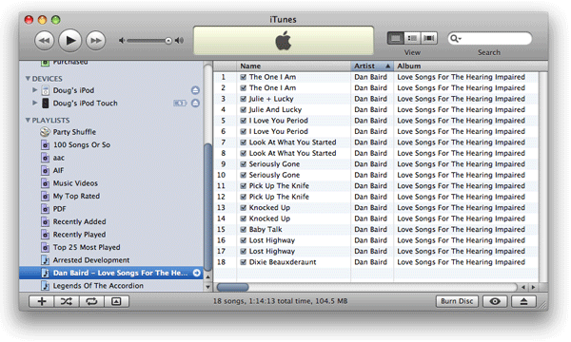Uncheck song 15 Baby Talk

click(x=244, y=230)
